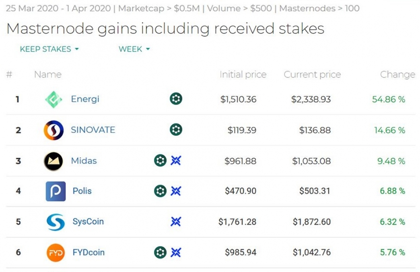Sort by the Change column header
Screen dimensions: 420x272
pyautogui.click(x=397, y=74)
